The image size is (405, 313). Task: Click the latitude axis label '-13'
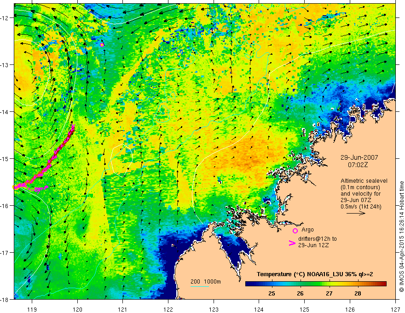click(x=5, y=65)
